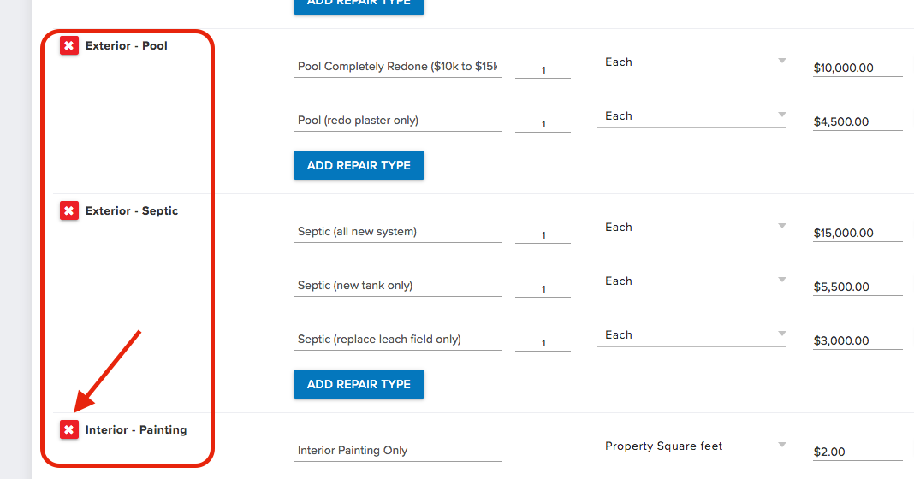The width and height of the screenshot is (914, 479).
Task: Click Add Repair Type under Exterior - Pool
Action: (x=359, y=165)
